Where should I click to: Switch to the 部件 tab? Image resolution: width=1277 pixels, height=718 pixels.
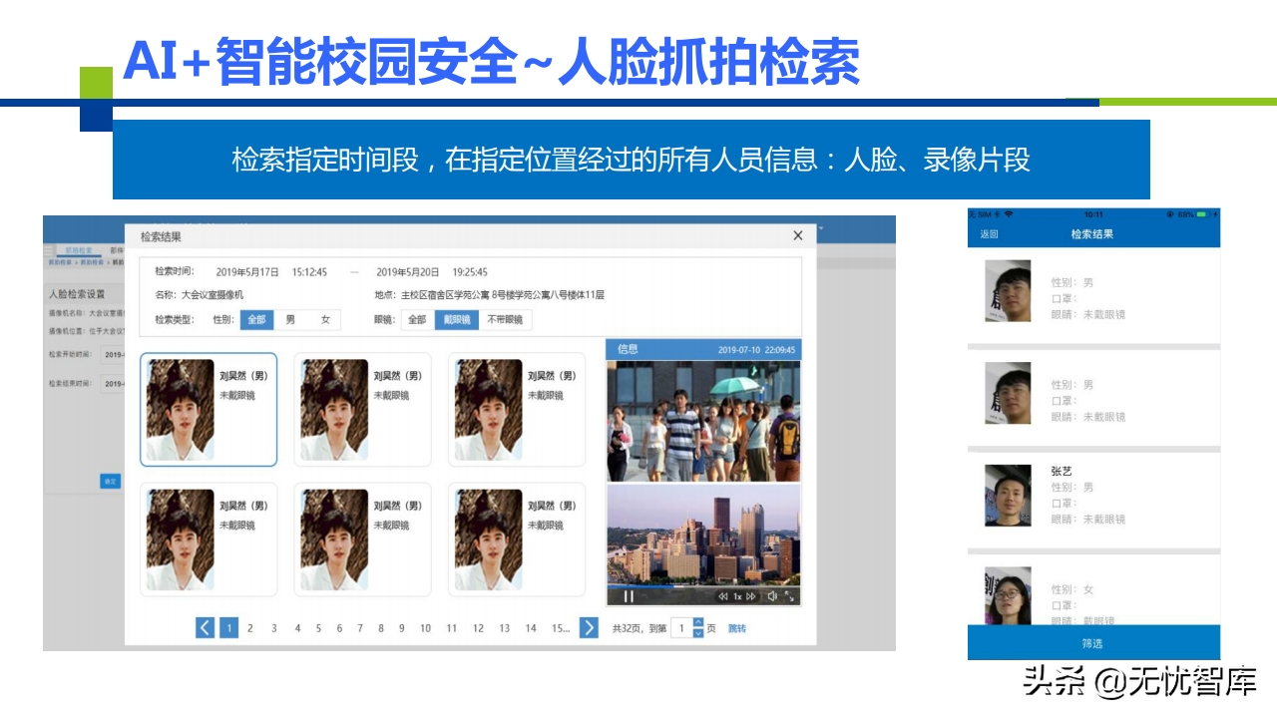[115, 249]
